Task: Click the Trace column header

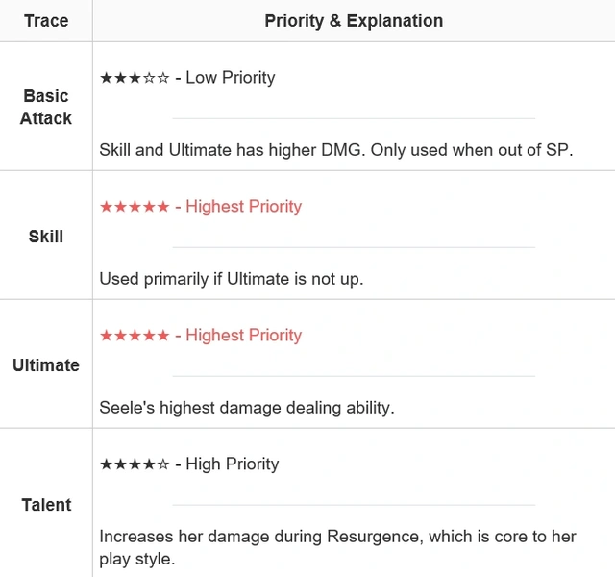Action: click(46, 21)
